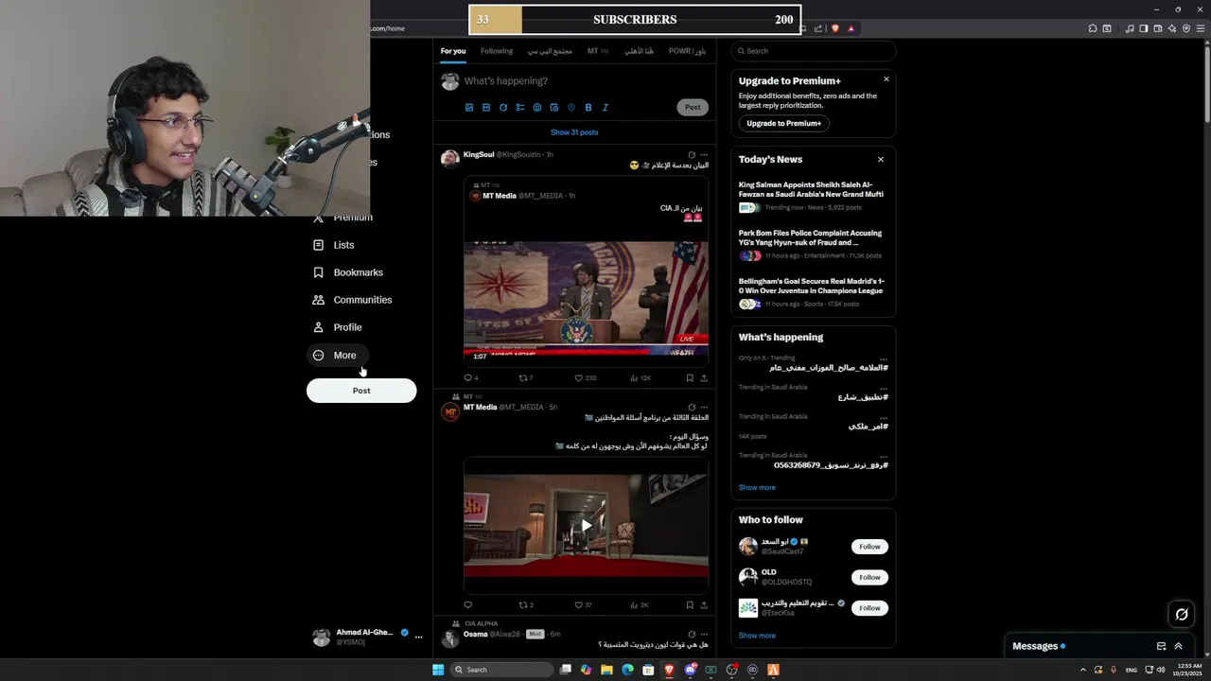Open more options on Osama's post
Image resolution: width=1211 pixels, height=681 pixels.
click(704, 634)
